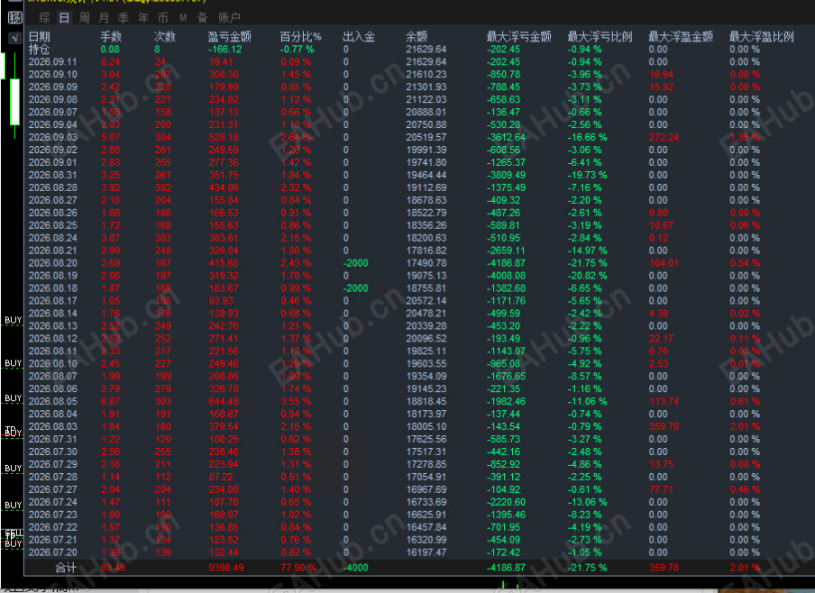Click the 次数 column header
The image size is (815, 593).
165,36
